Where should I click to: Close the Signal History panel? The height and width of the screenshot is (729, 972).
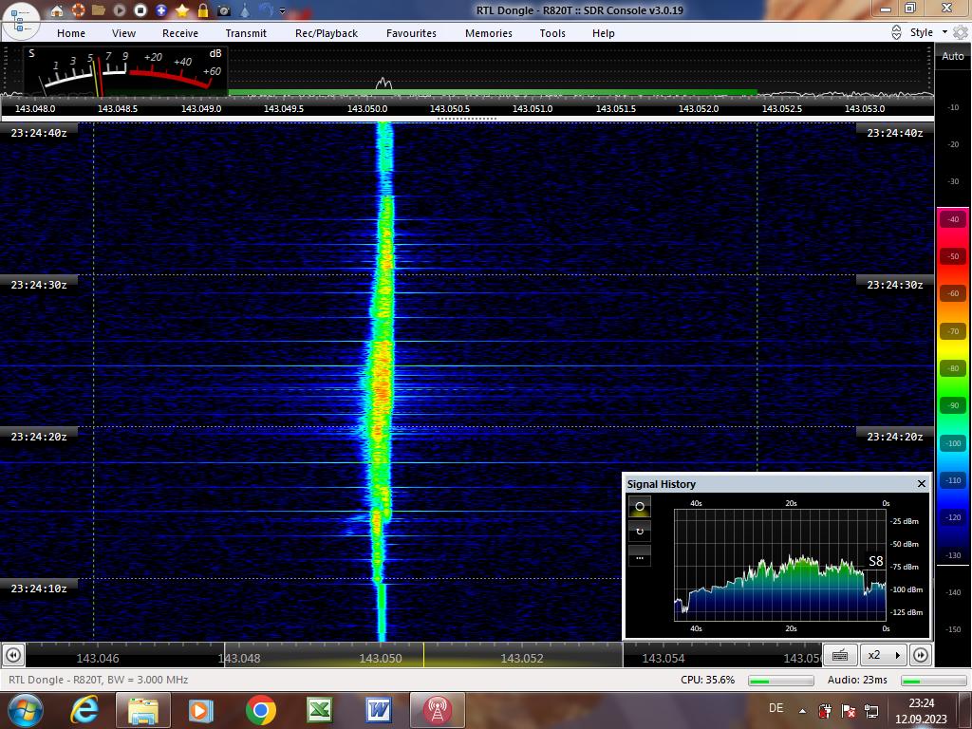(921, 483)
